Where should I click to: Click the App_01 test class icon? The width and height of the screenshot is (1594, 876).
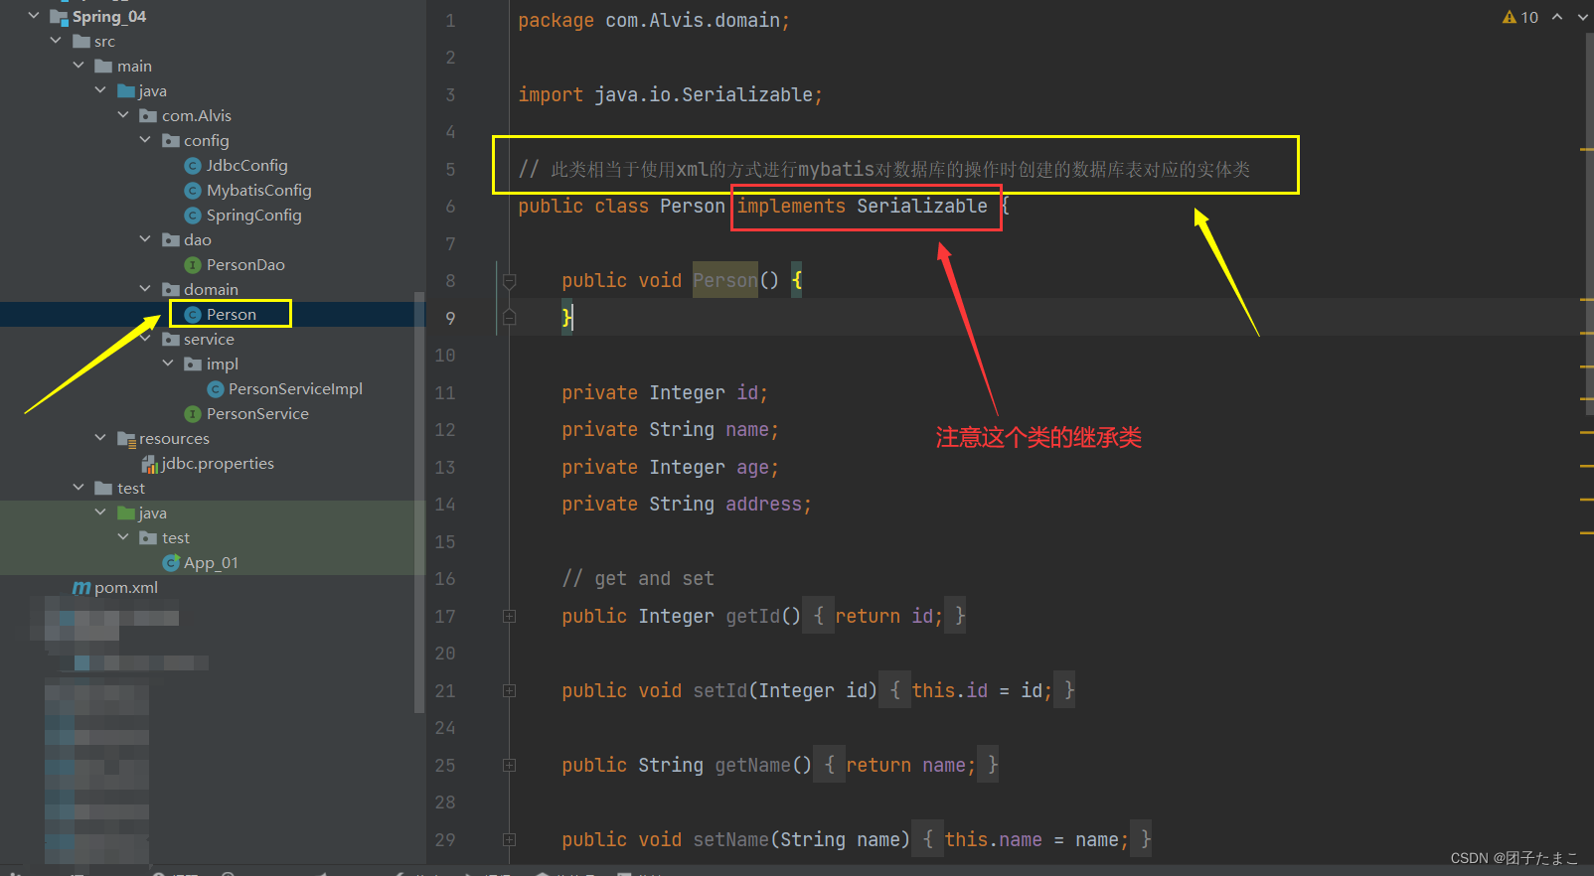point(171,563)
